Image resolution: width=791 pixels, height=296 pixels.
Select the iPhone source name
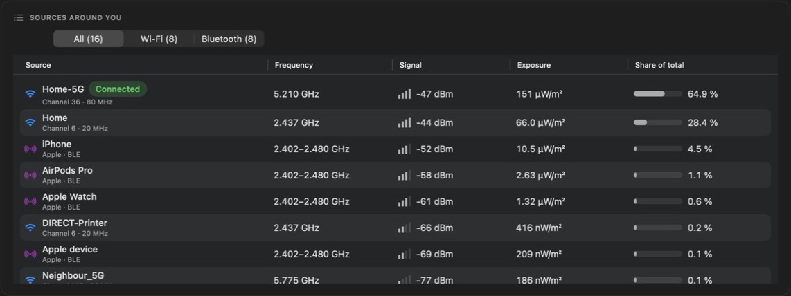(57, 144)
